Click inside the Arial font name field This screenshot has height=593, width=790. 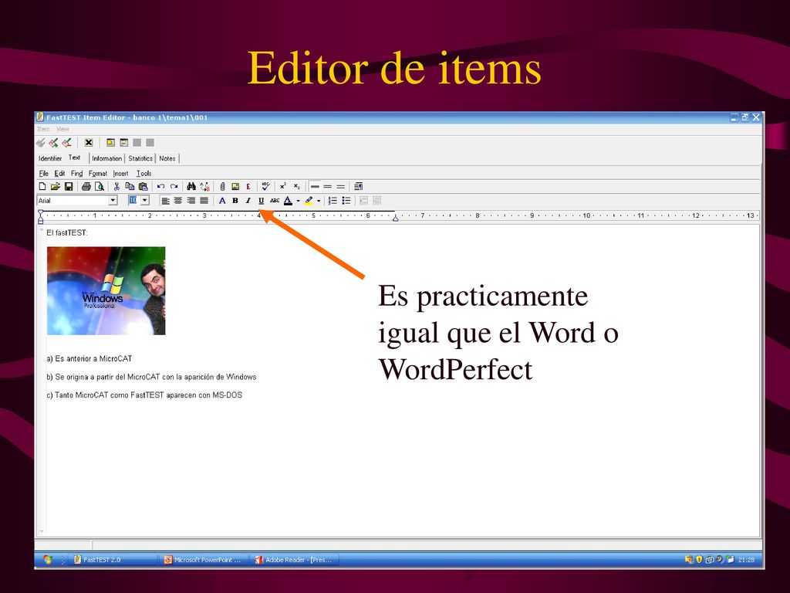73,201
